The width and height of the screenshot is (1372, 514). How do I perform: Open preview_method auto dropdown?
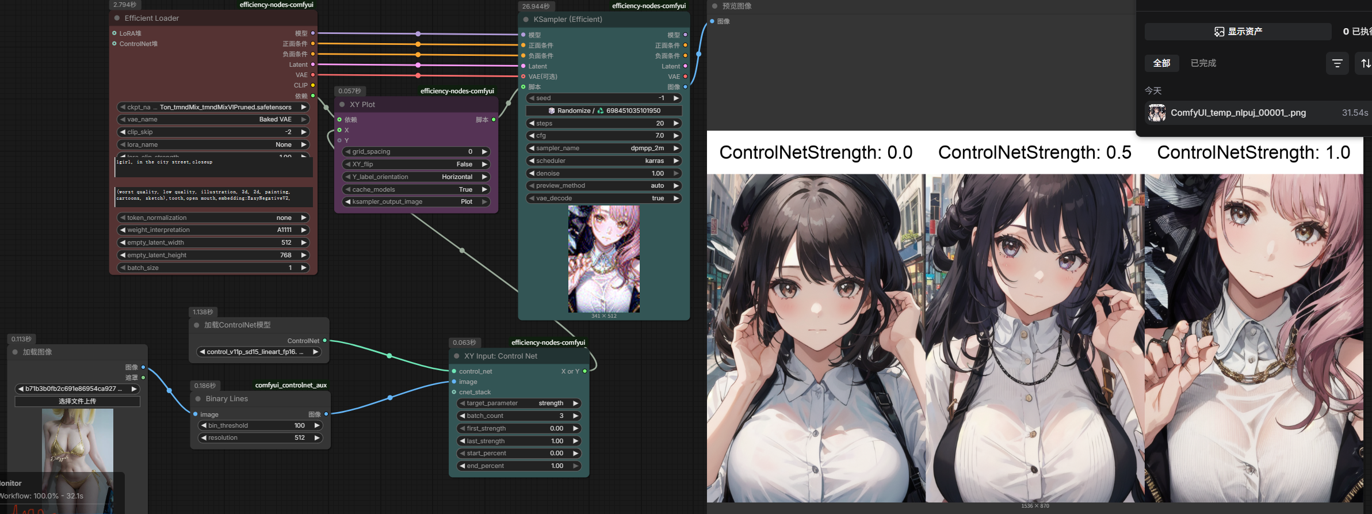pos(604,186)
